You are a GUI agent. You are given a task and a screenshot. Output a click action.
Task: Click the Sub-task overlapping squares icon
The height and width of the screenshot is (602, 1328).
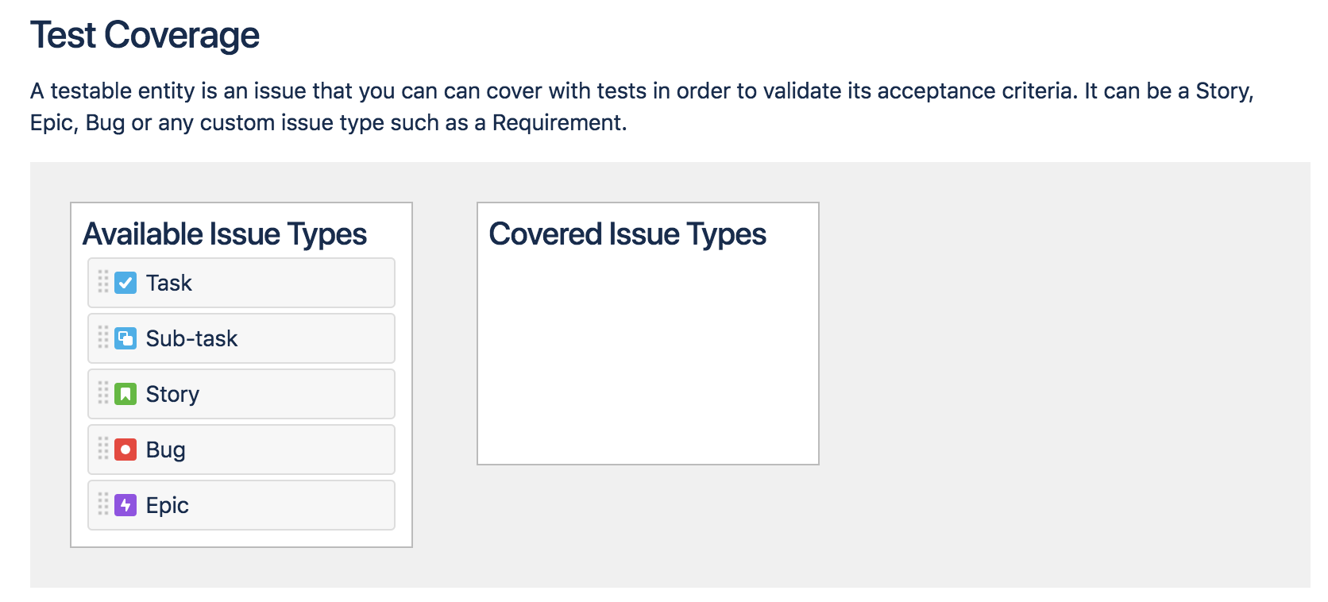coord(125,338)
